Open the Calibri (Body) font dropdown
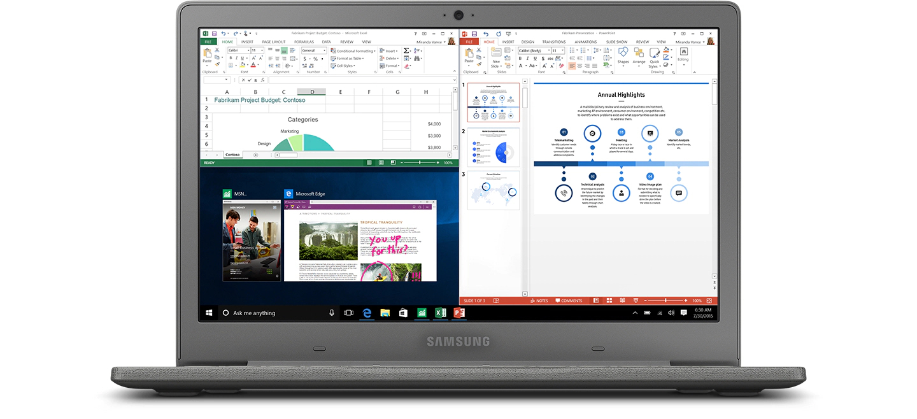917x419 pixels. click(533, 50)
